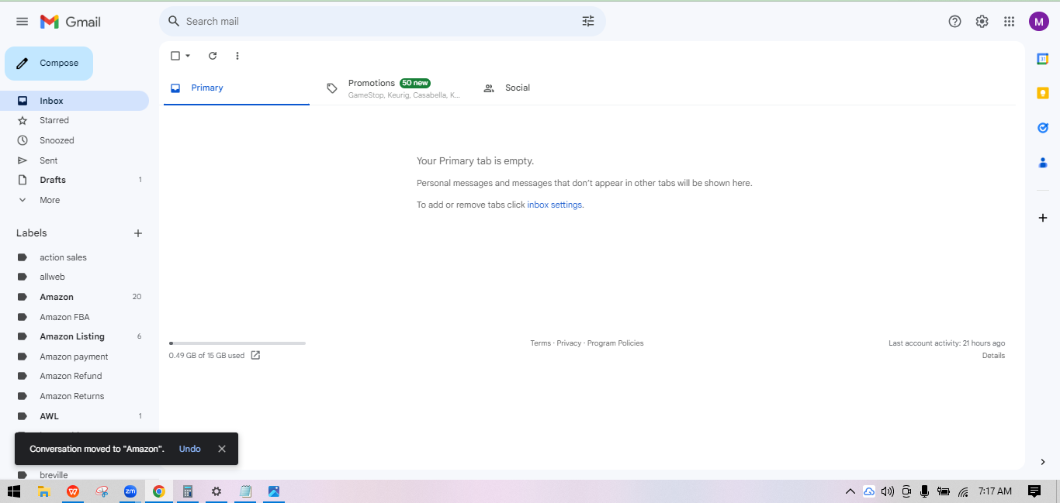Click the Gmail logo
This screenshot has height=503, width=1060.
click(x=71, y=22)
